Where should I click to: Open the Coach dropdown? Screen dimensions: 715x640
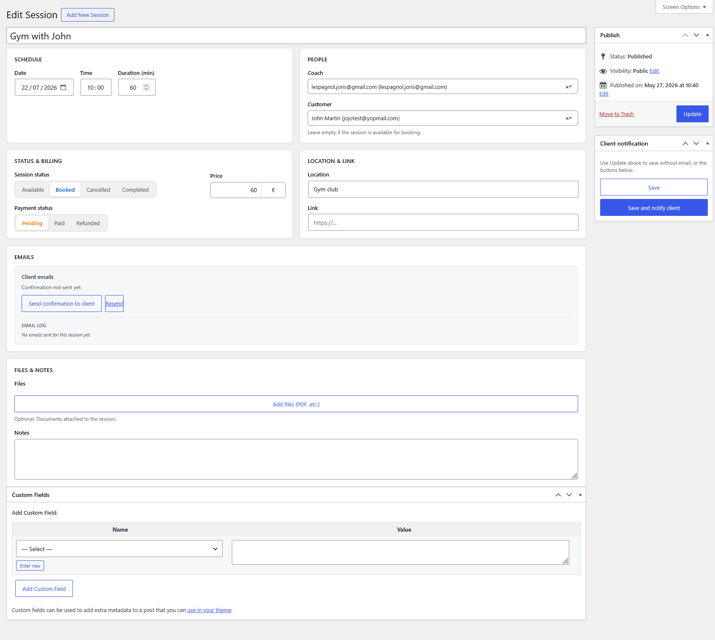(x=442, y=87)
